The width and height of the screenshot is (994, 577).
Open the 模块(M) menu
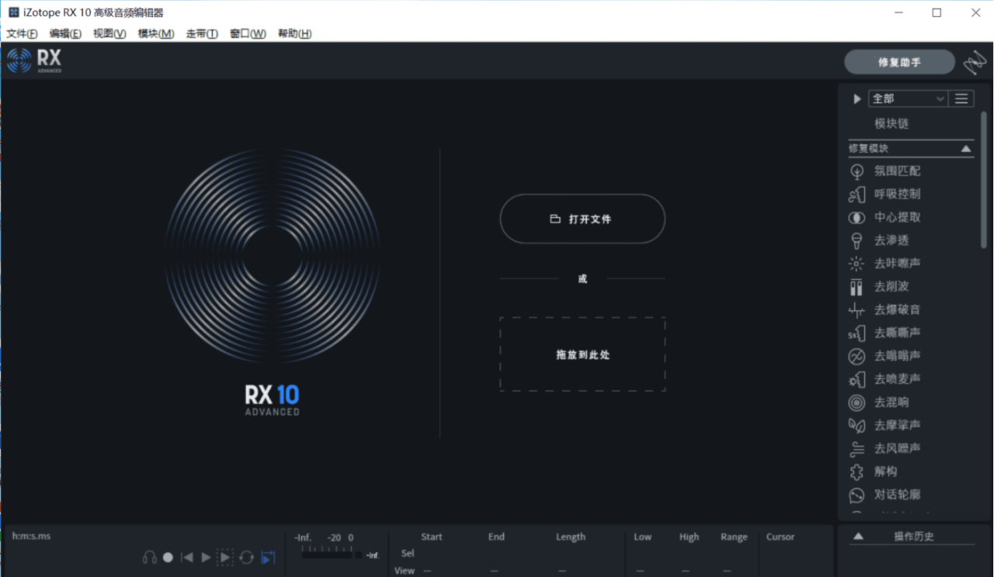tap(156, 33)
